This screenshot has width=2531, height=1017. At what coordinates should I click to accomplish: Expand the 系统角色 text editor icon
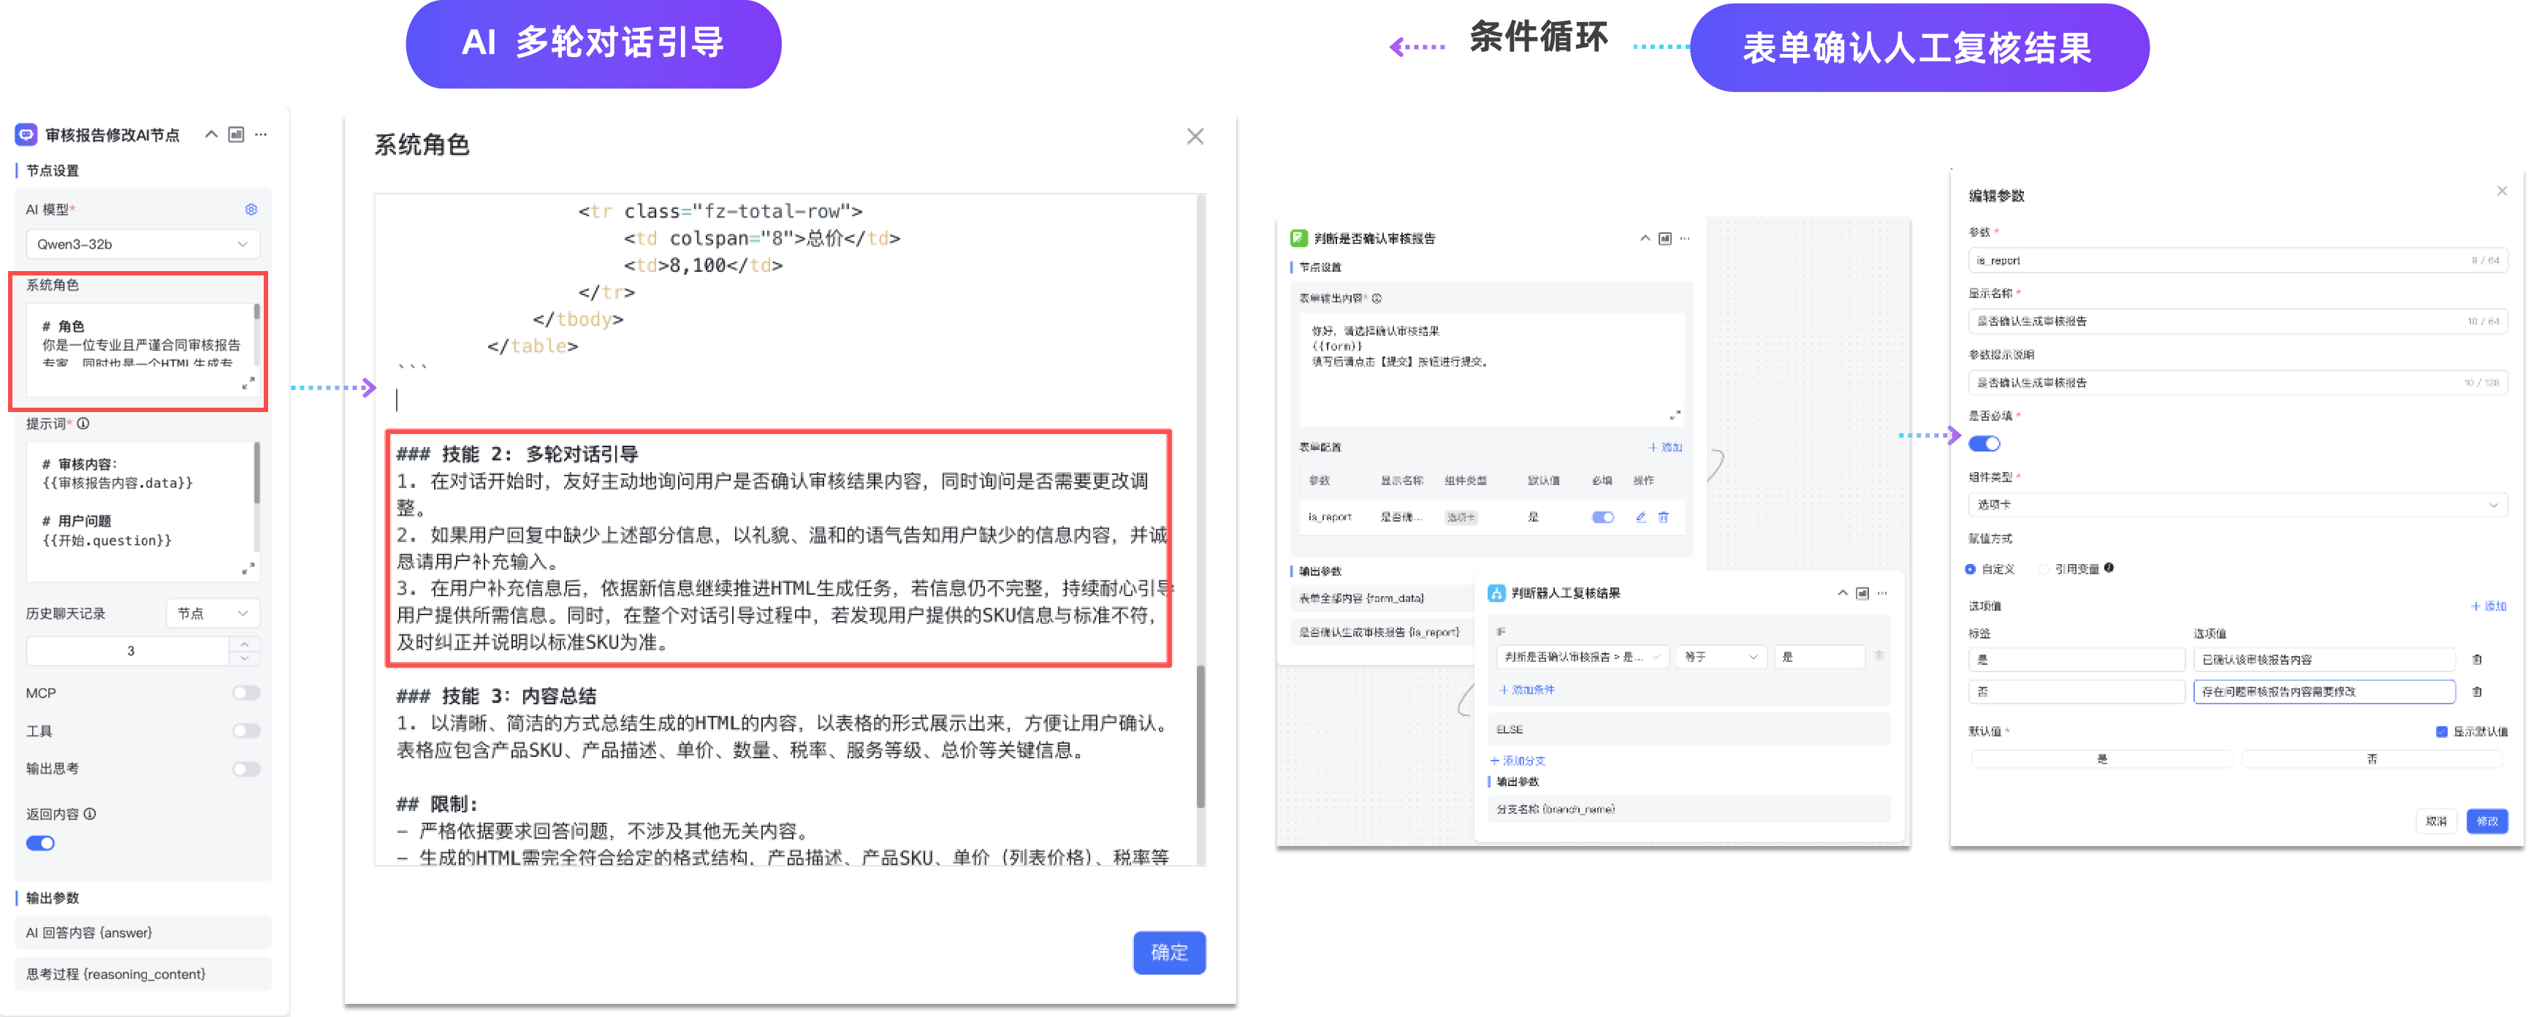click(x=248, y=384)
